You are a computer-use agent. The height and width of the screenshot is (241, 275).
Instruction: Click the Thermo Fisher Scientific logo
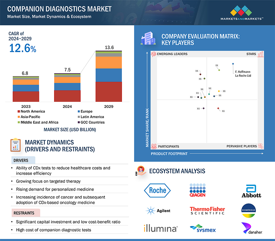click(207, 211)
